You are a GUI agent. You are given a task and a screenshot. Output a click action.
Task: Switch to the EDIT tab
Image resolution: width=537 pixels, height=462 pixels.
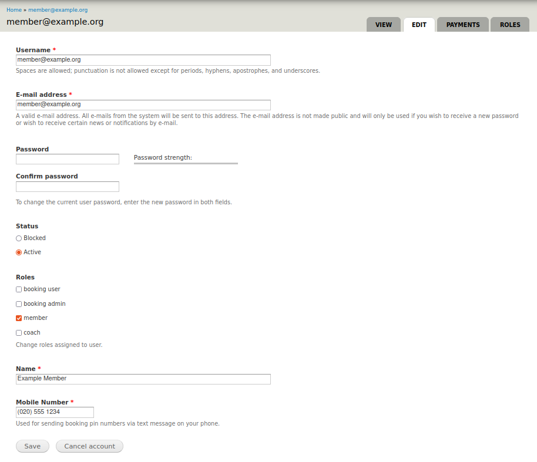coord(419,25)
